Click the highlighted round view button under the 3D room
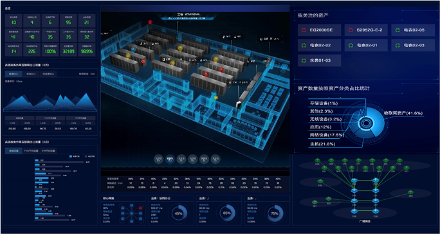This screenshot has width=440, height=234. point(170,159)
